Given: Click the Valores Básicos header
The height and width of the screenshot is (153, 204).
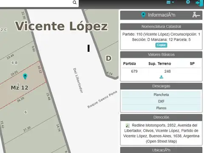Looking at the screenshot, I should [161, 54].
